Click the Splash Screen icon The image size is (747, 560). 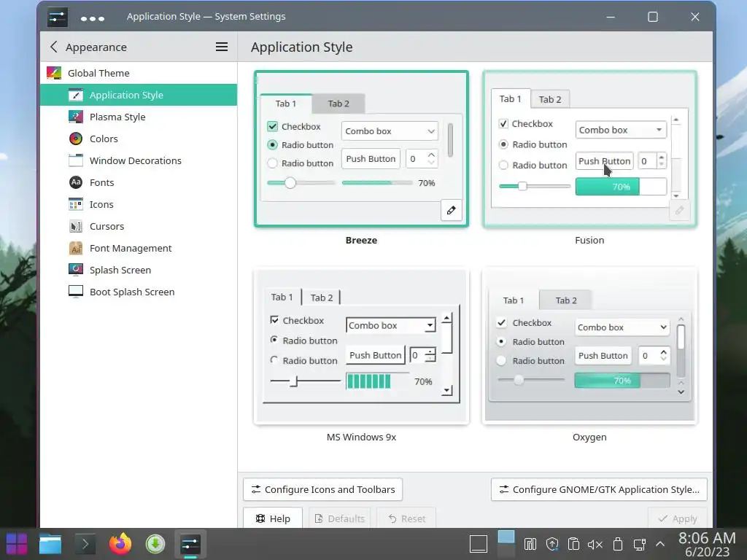[x=76, y=270]
